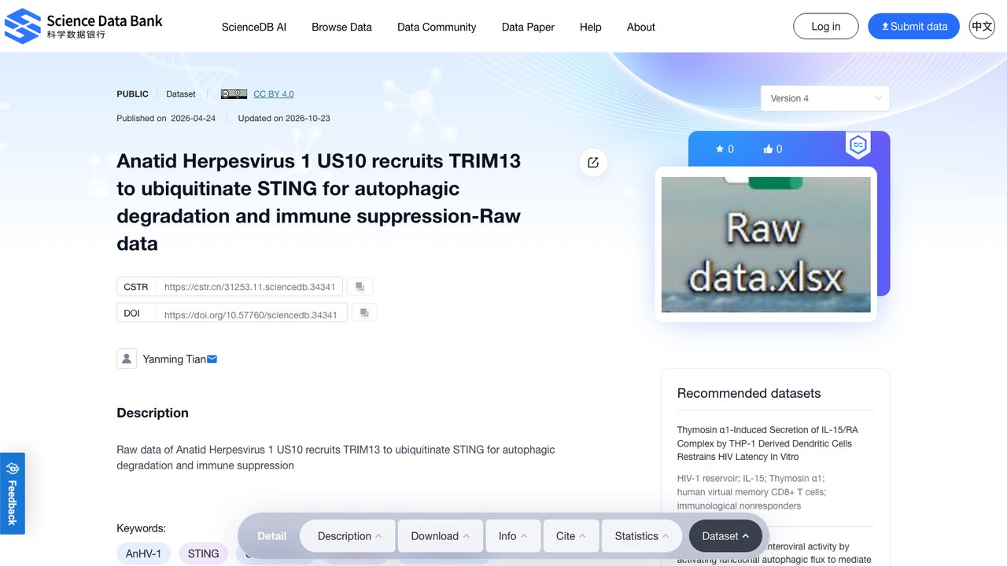Viewport: 1007px width, 566px height.
Task: Open the share icon beside the title
Action: click(593, 163)
